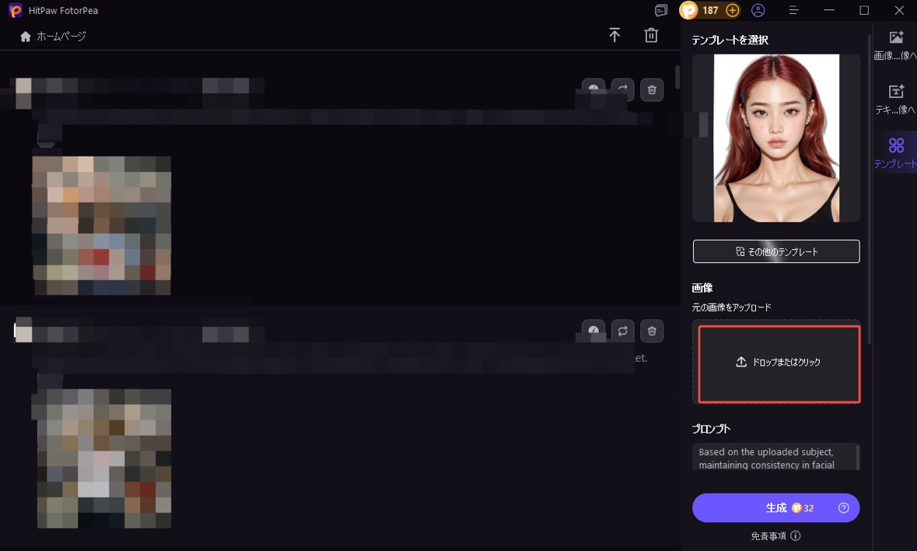This screenshot has width=917, height=551.
Task: Switch to the テンプレート tab in sidebar
Action: point(895,152)
